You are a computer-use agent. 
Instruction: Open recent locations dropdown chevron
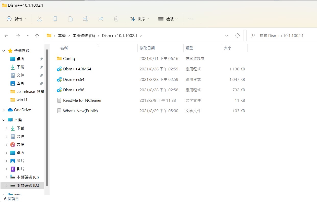pyautogui.click(x=28, y=36)
